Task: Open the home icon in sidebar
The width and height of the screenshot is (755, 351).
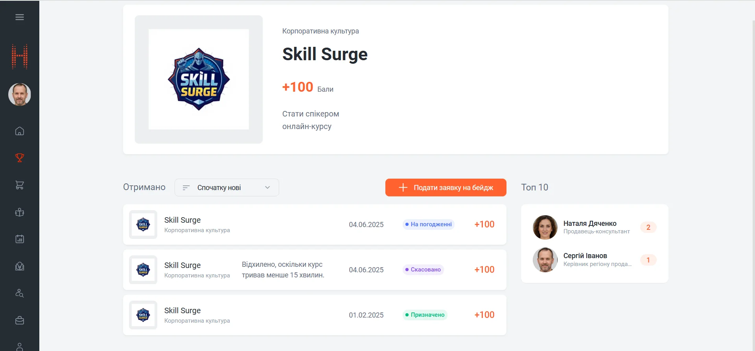Action: [20, 131]
